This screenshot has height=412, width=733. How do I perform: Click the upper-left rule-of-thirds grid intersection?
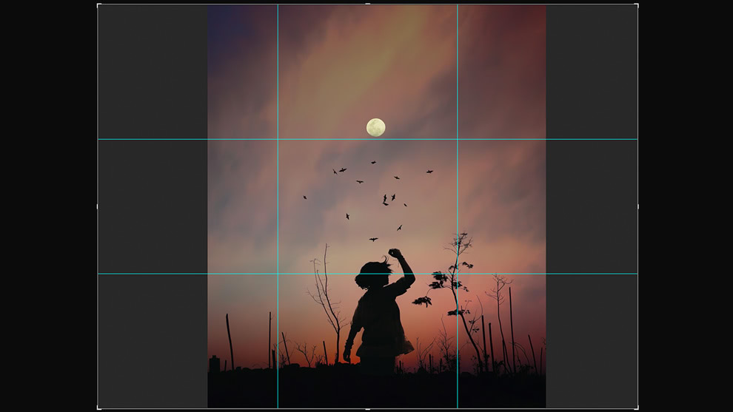(278, 139)
